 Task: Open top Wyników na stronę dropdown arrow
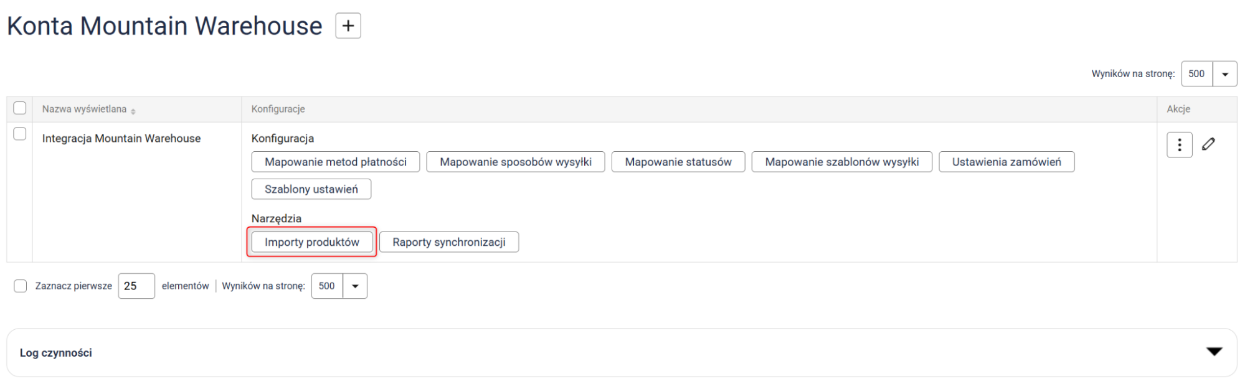(1224, 74)
